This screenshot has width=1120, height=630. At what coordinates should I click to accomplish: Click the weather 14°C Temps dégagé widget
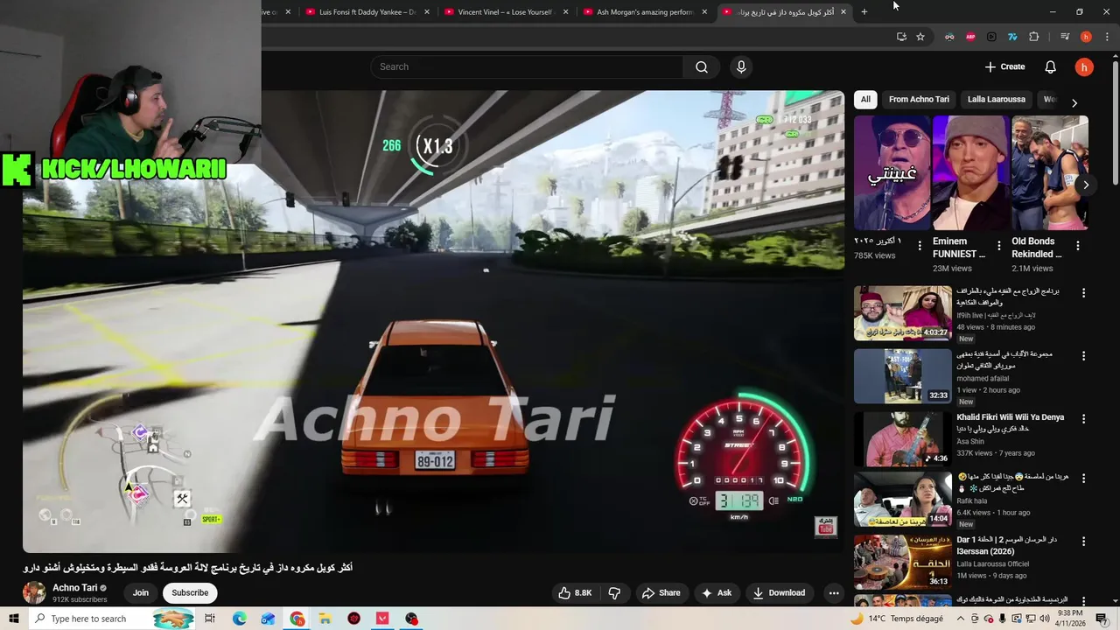897,619
